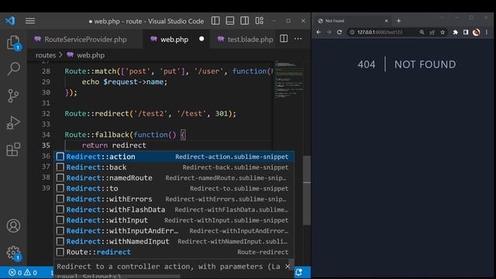Click the unsaved dot on web.php tab
Viewport: 496px width, 279px height.
pos(201,39)
